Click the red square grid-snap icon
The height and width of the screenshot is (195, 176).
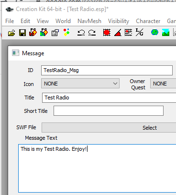click(x=107, y=33)
